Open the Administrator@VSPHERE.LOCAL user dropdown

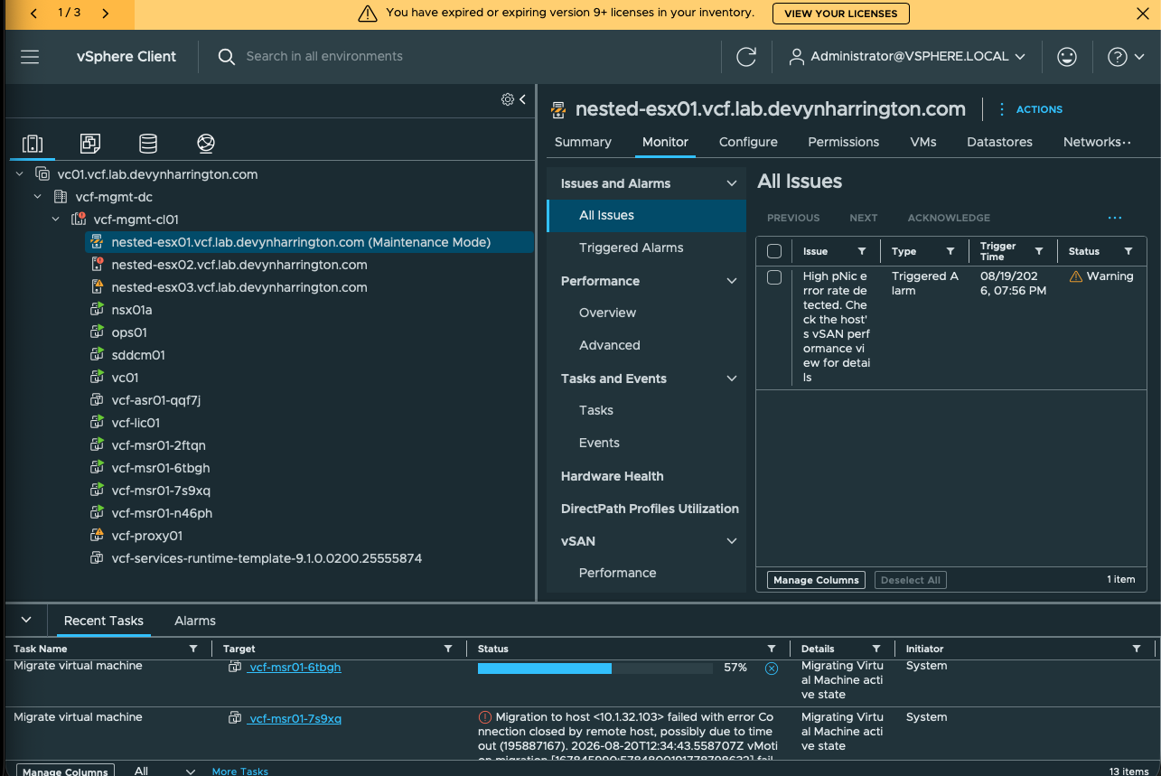908,56
